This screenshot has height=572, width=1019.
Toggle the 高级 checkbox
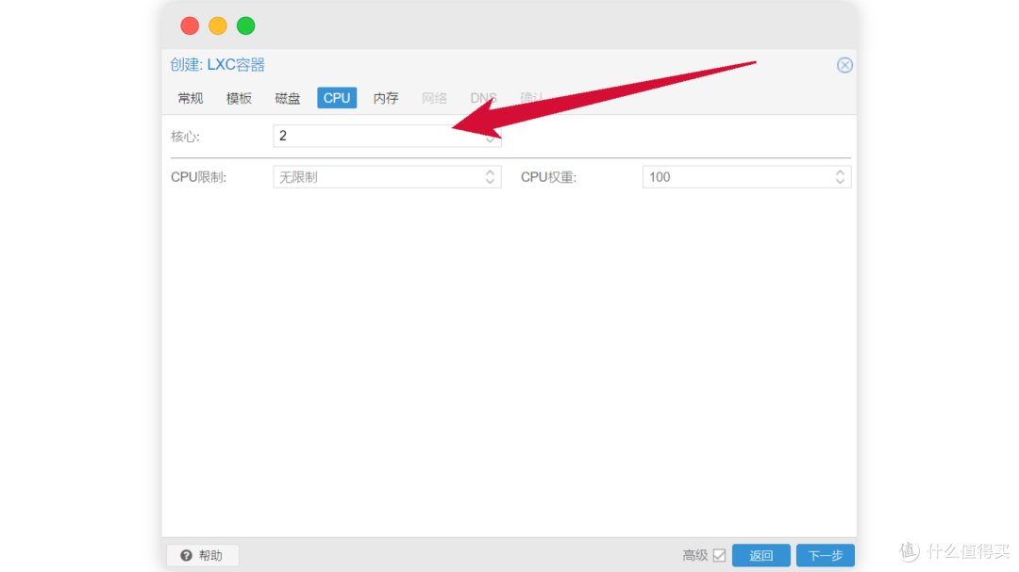(x=719, y=555)
